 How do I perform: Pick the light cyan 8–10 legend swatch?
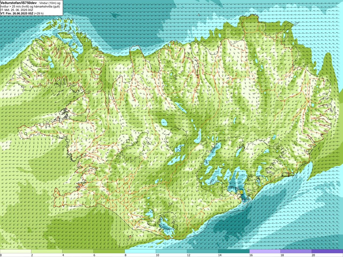pos(140,251)
